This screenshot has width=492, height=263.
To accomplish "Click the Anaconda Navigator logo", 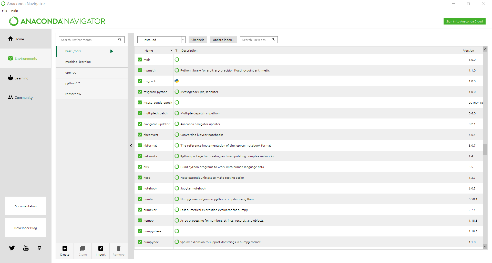I will click(57, 21).
